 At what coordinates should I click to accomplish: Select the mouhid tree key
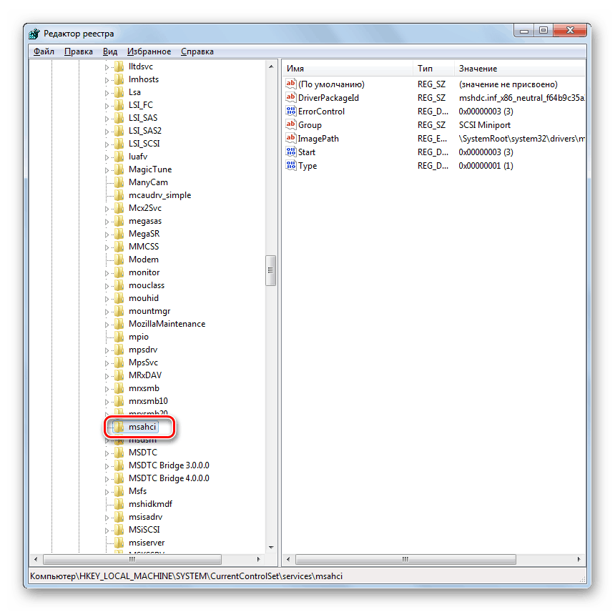pyautogui.click(x=144, y=298)
